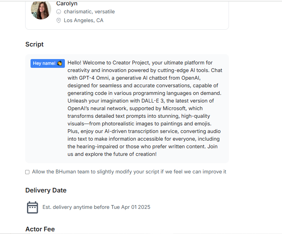Viewport: 282px width, 234px height.
Task: Click the Est. delivery date text
Action: coord(97,207)
